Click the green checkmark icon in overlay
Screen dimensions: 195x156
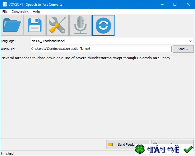coord(188,150)
